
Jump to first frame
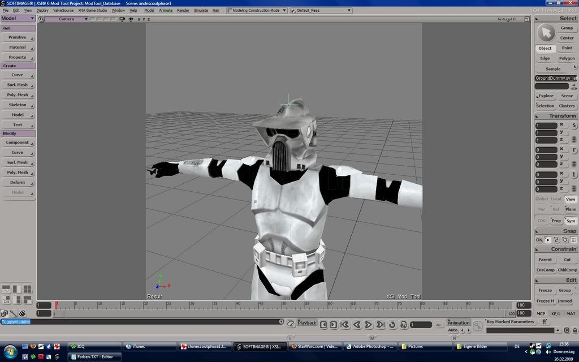[345, 325]
